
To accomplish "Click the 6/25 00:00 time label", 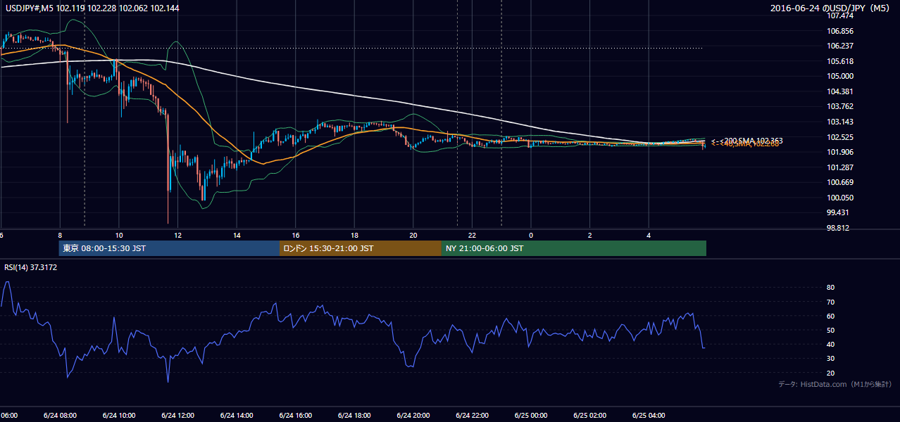I will pyautogui.click(x=531, y=415).
